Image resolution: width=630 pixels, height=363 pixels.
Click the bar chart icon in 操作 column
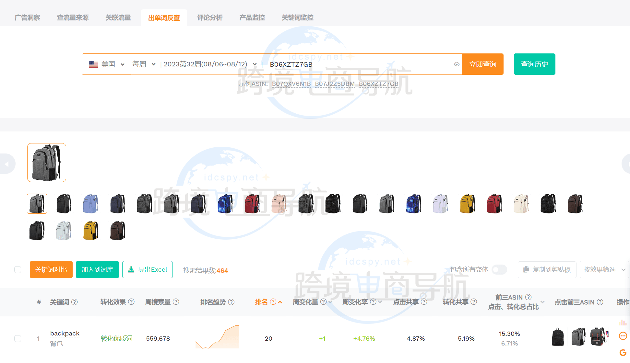point(623,323)
